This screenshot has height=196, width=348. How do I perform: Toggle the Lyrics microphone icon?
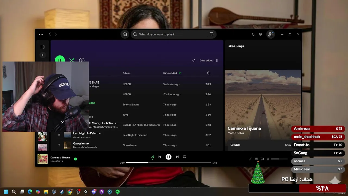click(251, 159)
